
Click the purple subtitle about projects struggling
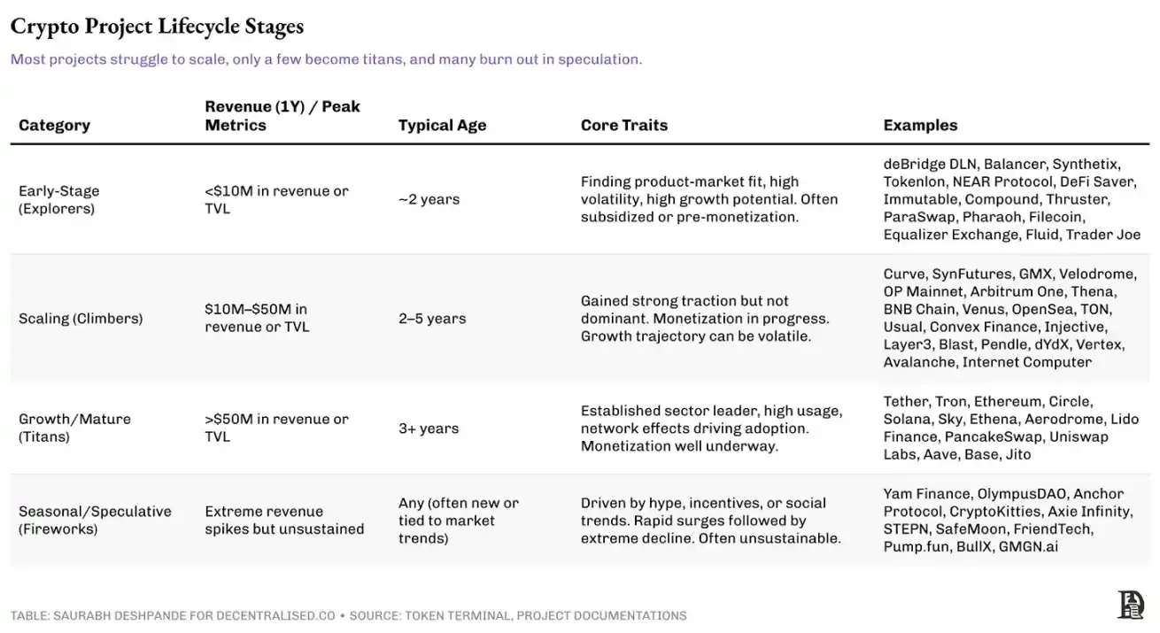tap(326, 59)
